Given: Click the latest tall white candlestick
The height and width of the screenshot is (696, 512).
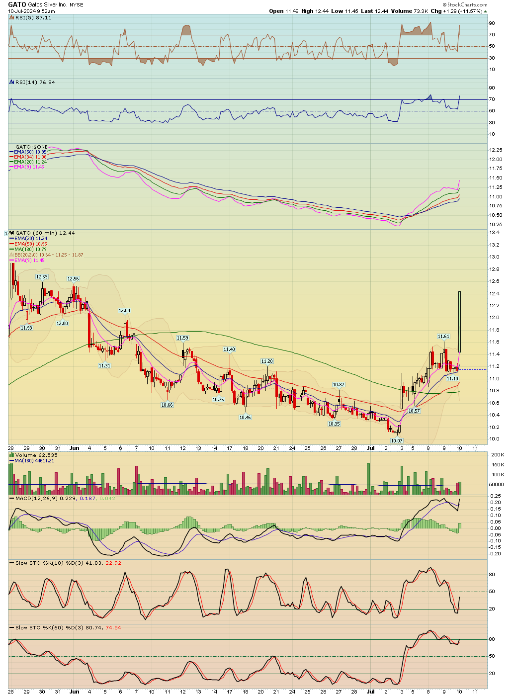Looking at the screenshot, I should (x=460, y=322).
